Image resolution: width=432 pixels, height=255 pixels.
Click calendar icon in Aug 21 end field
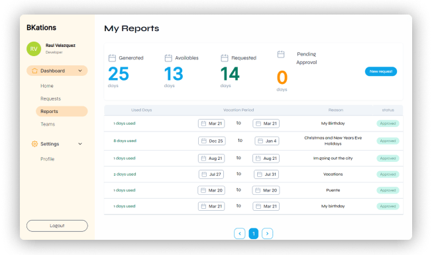(x=258, y=159)
